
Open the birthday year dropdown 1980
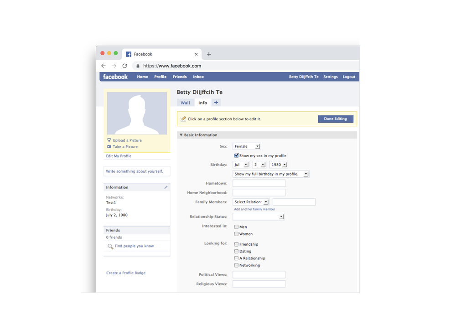pyautogui.click(x=279, y=165)
